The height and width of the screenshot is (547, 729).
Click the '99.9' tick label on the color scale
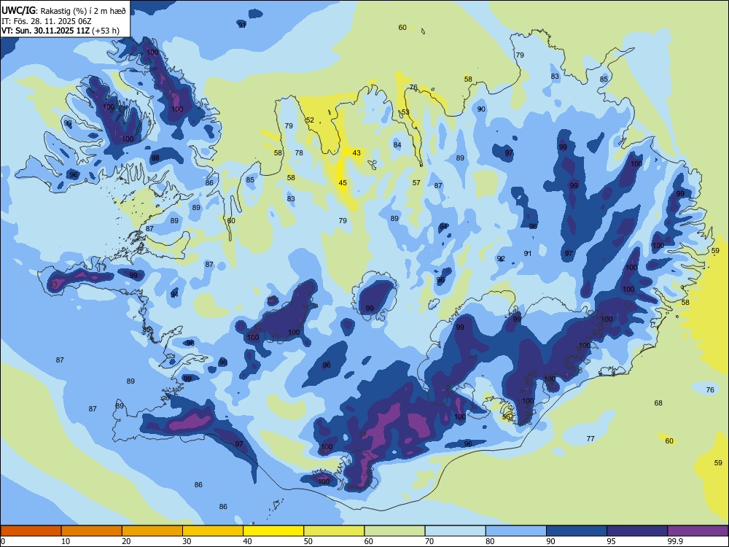676,541
